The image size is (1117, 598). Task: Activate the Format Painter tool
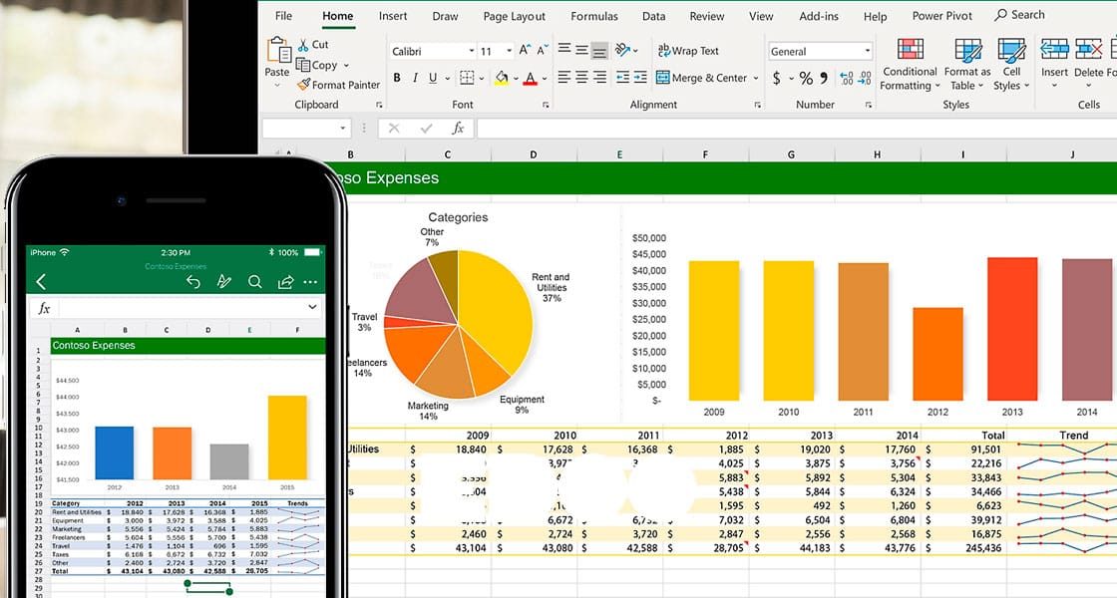pyautogui.click(x=339, y=85)
